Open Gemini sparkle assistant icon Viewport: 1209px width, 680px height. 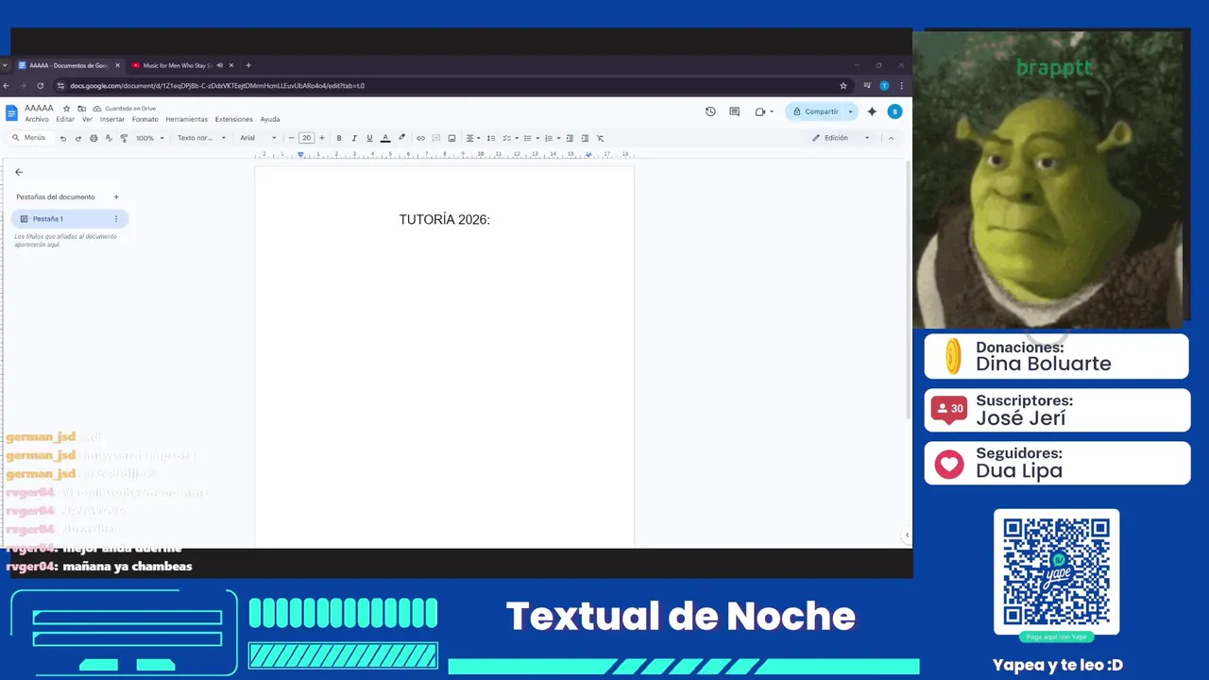coord(872,111)
